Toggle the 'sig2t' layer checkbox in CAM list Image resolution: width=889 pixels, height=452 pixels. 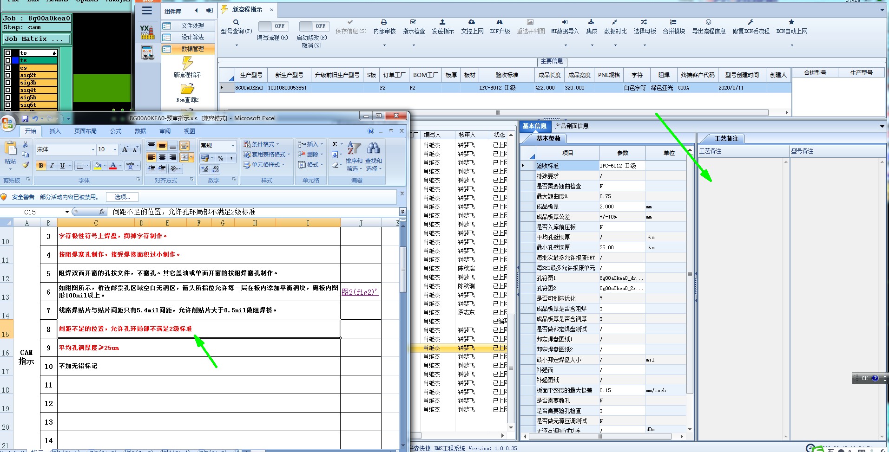click(x=8, y=75)
